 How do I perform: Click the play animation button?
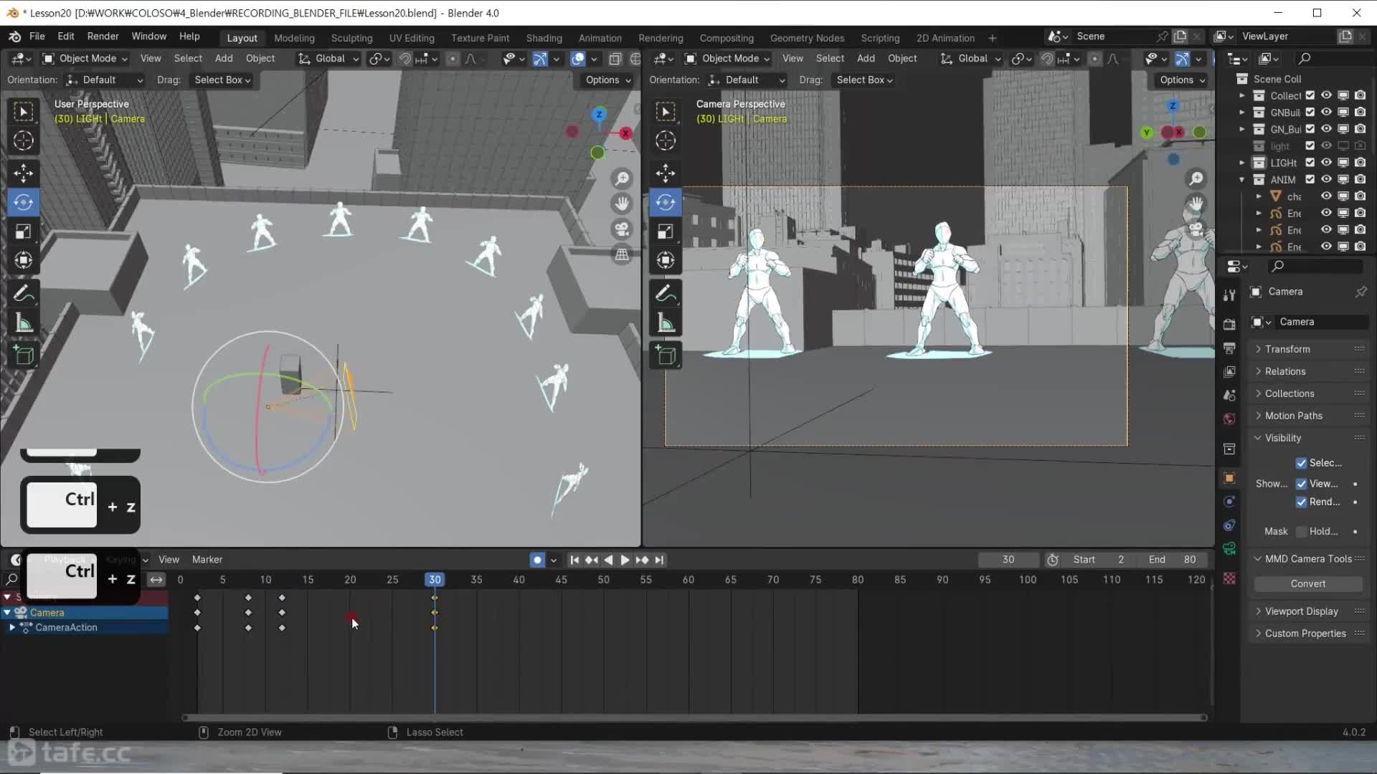[x=624, y=560]
